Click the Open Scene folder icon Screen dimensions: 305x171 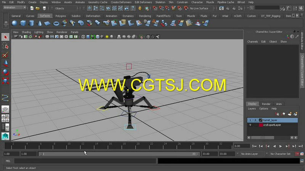click(x=38, y=8)
